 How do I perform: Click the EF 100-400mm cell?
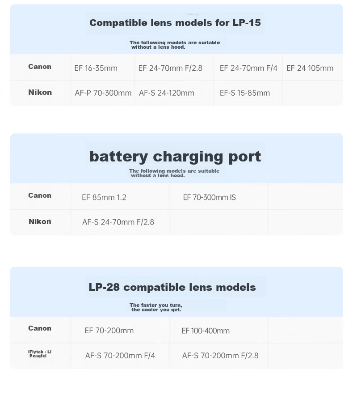click(206, 331)
